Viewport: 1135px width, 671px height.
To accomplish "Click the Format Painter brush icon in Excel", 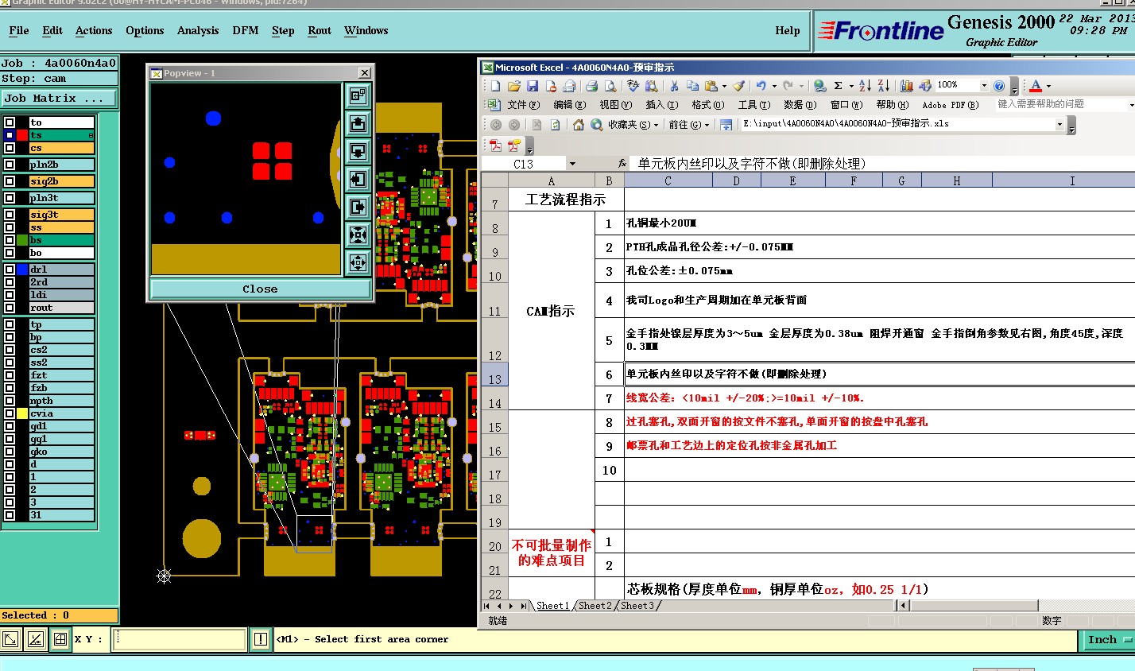I will point(738,86).
